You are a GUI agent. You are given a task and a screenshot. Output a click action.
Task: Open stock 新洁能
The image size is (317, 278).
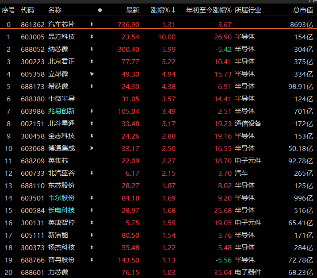[58, 235]
